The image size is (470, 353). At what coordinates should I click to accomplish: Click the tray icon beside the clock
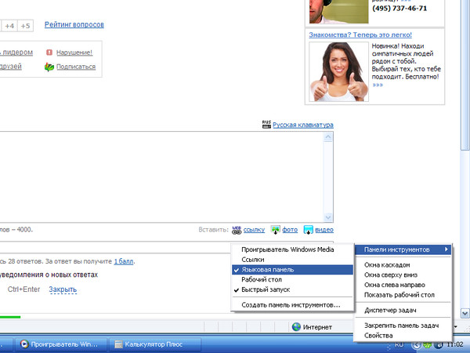pos(438,345)
